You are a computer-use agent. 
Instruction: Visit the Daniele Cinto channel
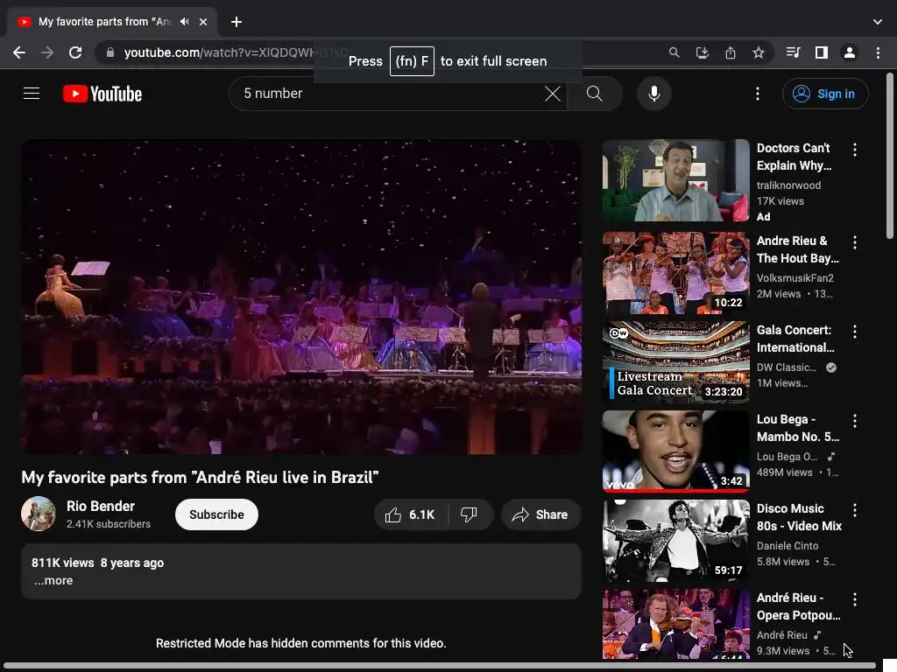(x=788, y=546)
